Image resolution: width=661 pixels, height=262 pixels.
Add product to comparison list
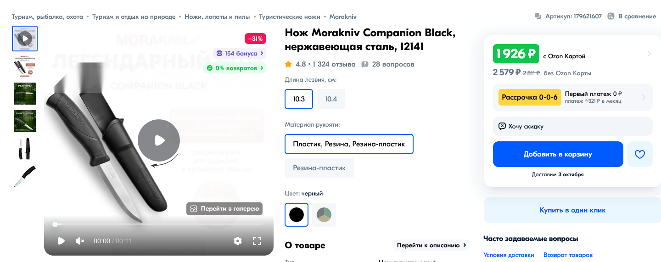[x=632, y=17]
